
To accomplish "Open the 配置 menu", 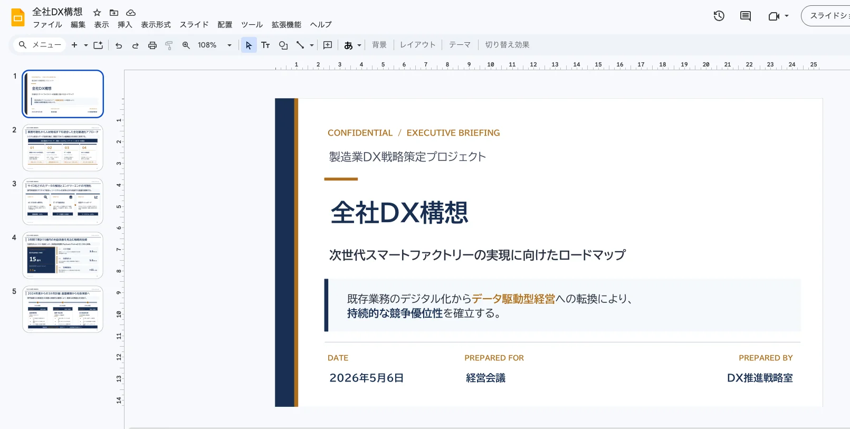I will (225, 24).
